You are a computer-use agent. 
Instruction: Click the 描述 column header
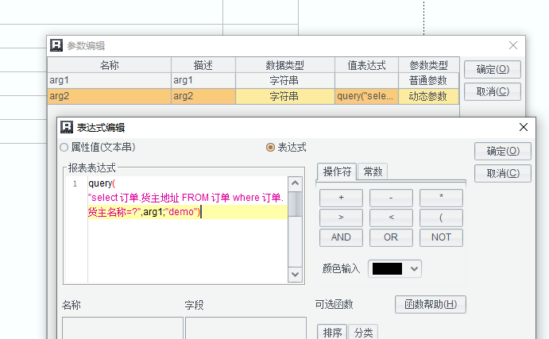203,65
